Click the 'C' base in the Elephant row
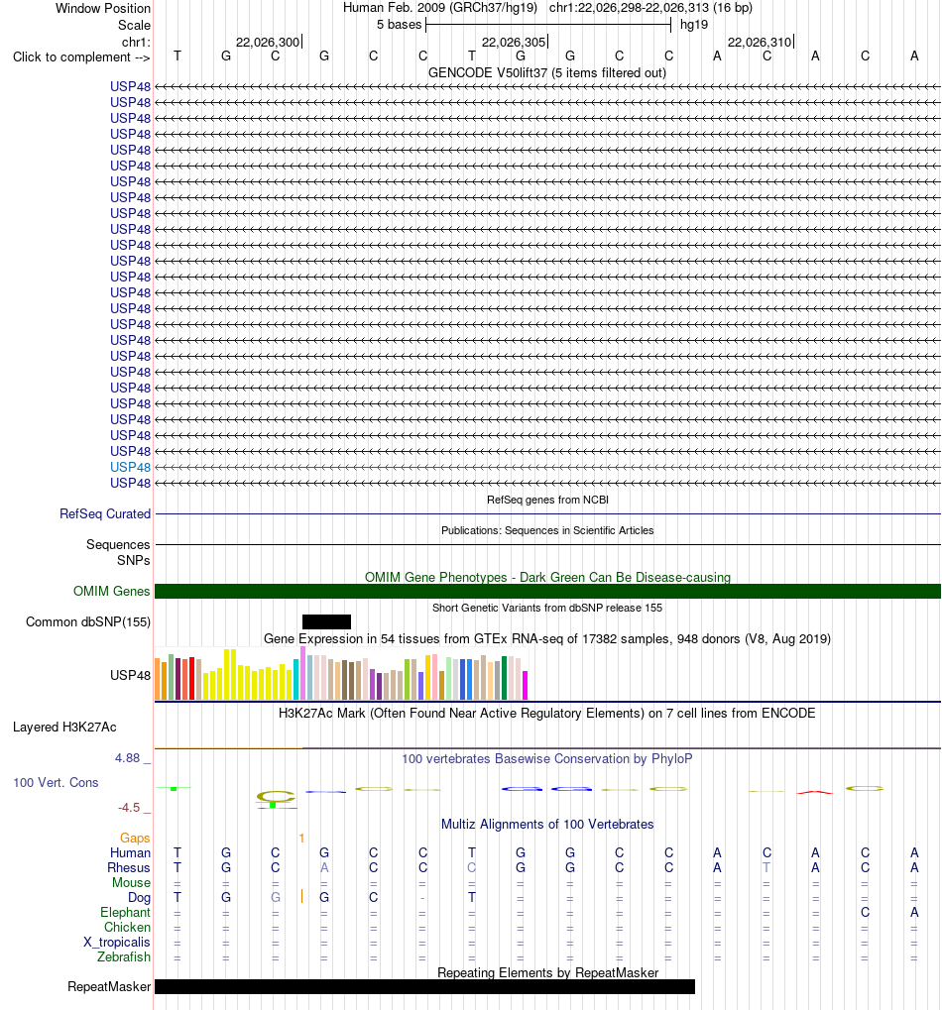The image size is (942, 1010). (865, 912)
